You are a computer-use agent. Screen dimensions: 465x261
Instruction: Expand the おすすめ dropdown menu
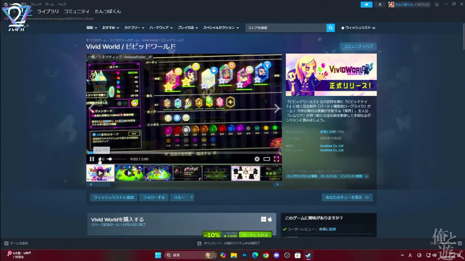pos(111,28)
